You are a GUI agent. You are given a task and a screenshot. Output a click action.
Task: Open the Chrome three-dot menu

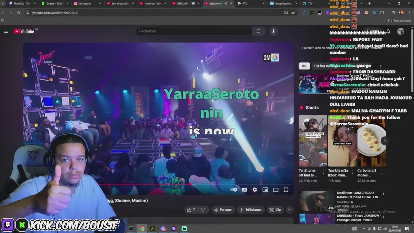(409, 13)
